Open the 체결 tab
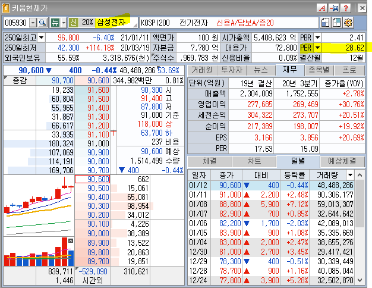The height and width of the screenshot is (288, 372). pos(210,161)
